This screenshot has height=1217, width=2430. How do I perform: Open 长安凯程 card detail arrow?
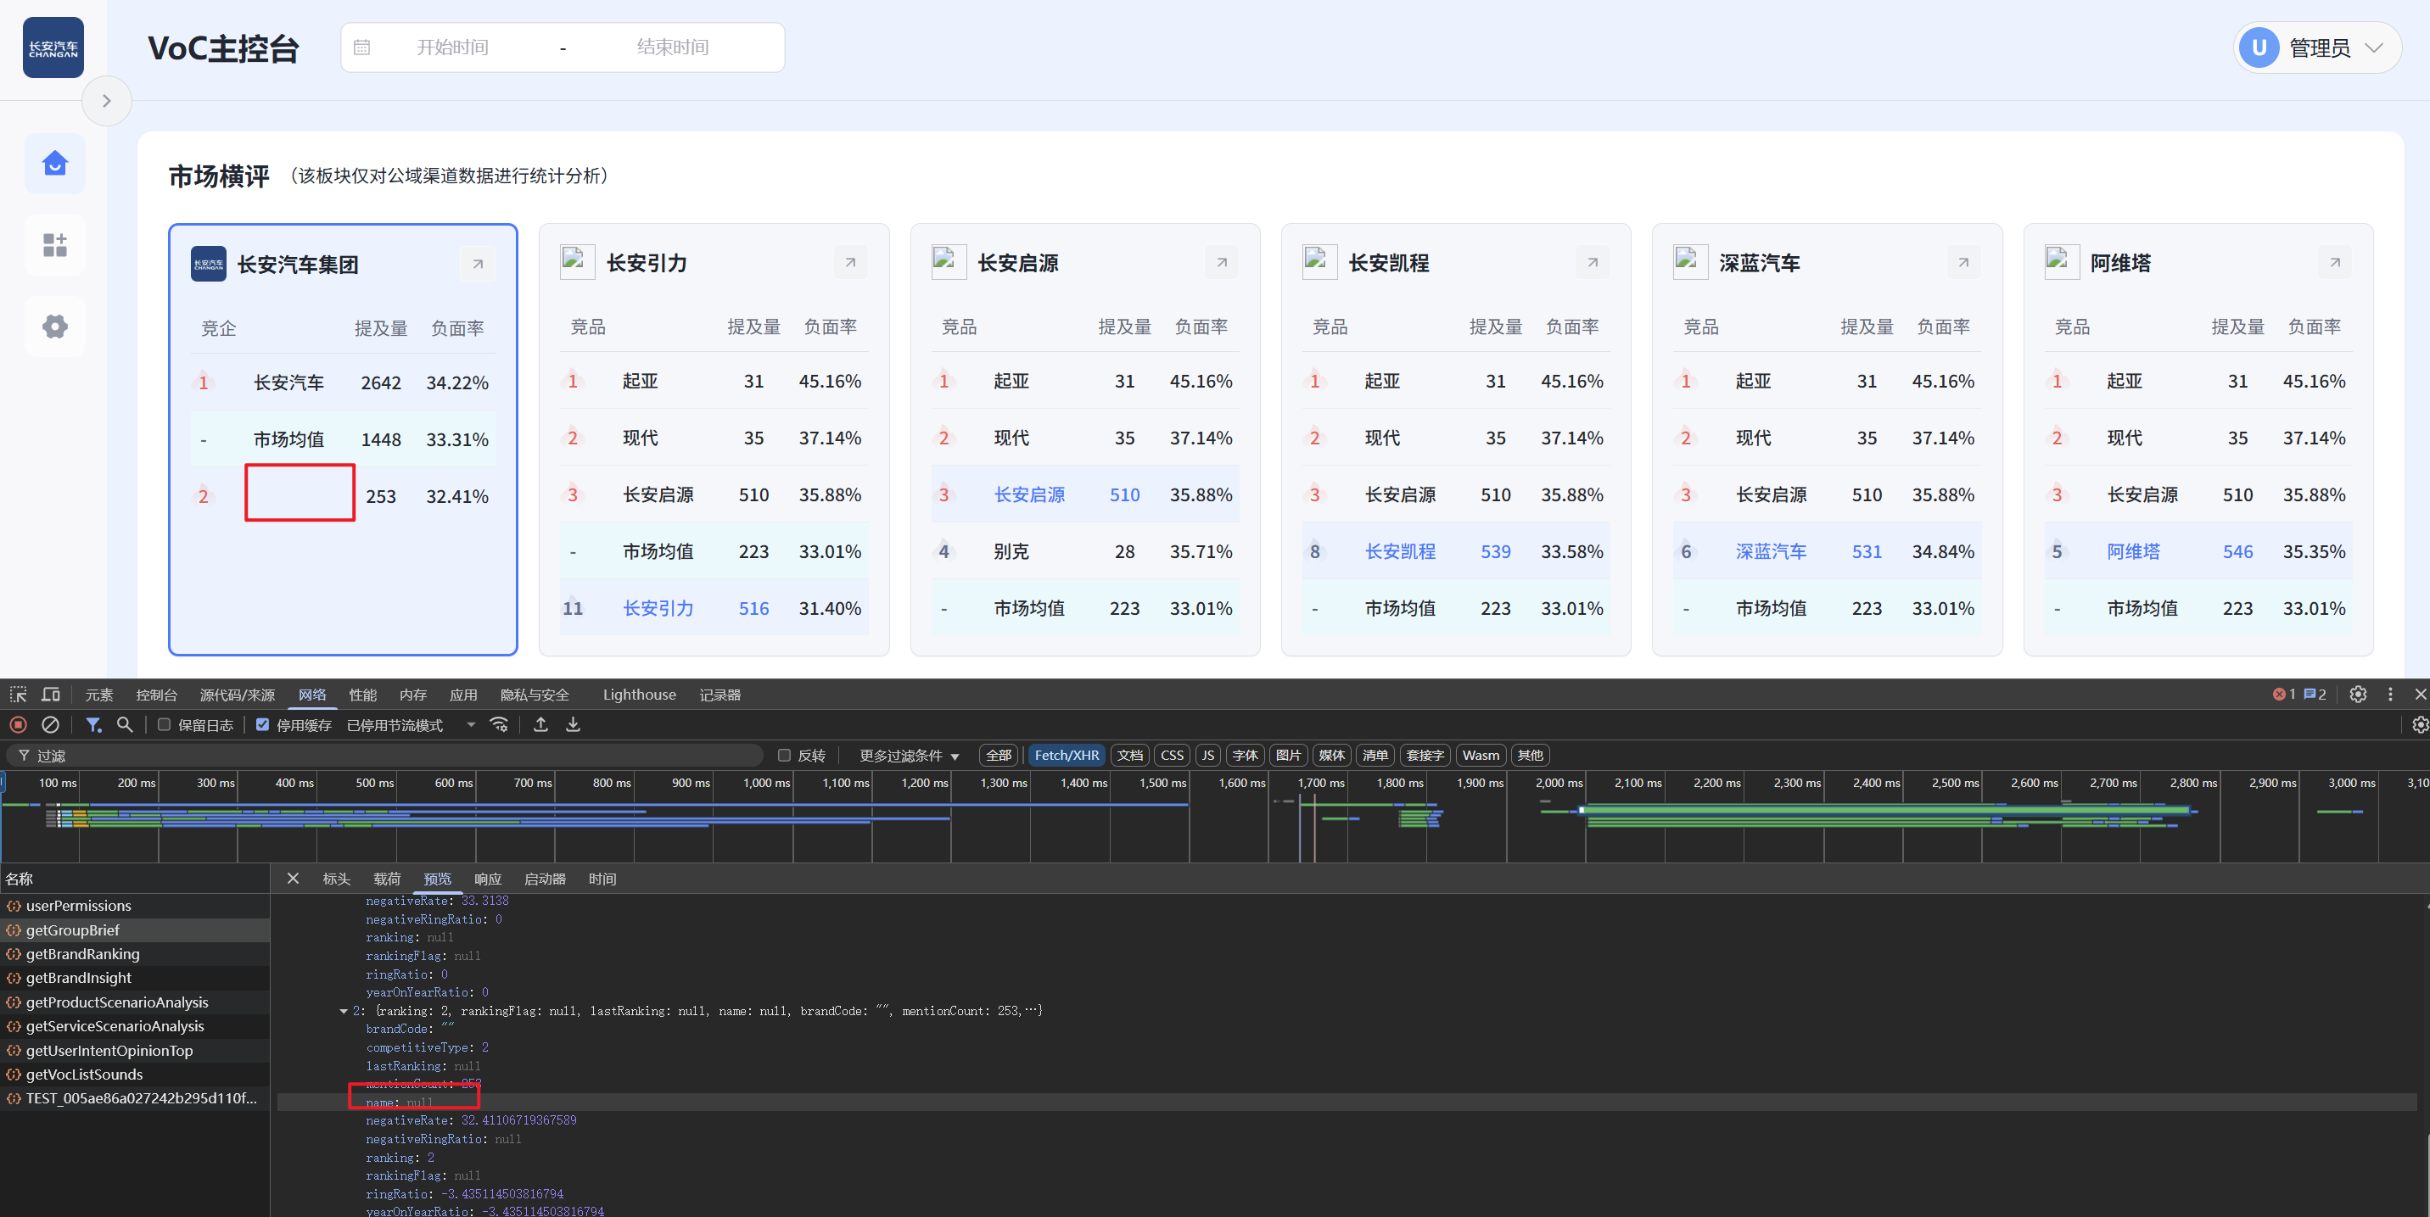coord(1593,262)
